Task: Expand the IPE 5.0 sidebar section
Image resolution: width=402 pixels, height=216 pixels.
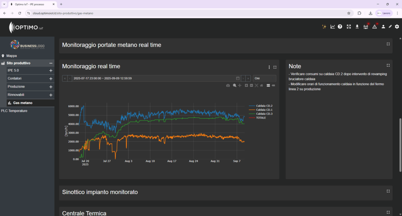Action: coord(51,71)
